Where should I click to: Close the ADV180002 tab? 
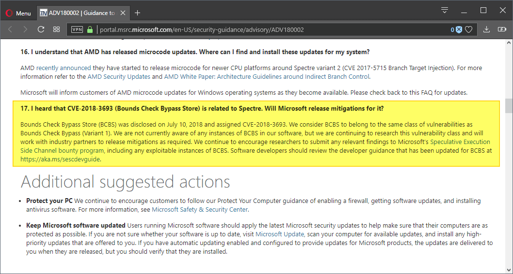(x=123, y=13)
